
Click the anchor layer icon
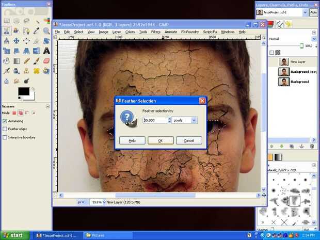click(301, 146)
